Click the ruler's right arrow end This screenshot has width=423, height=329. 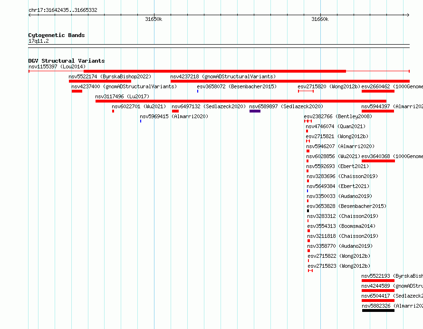point(408,15)
